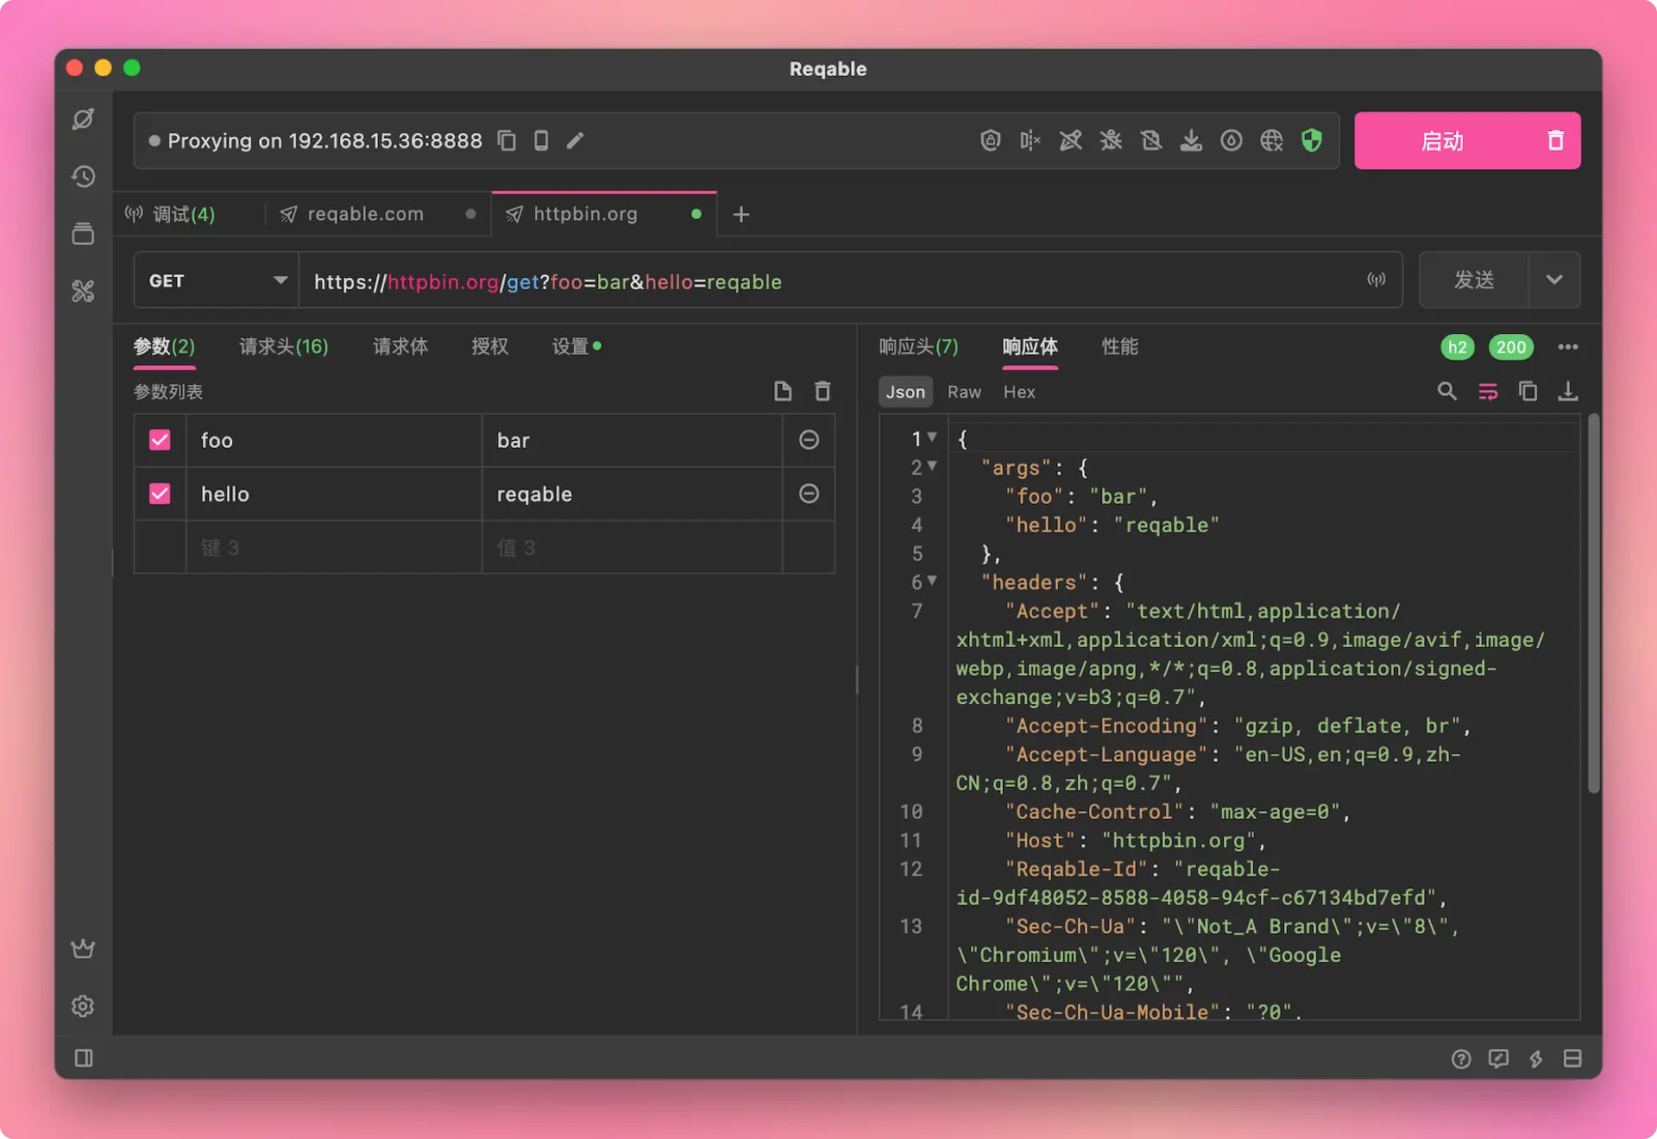
Task: Click the download icon in top toolbar
Action: pos(1191,141)
